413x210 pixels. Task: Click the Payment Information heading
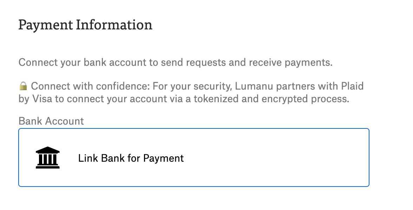click(85, 26)
